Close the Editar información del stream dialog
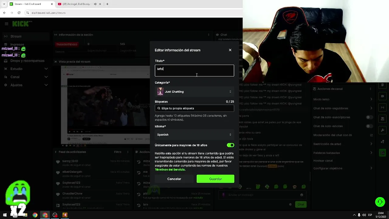 point(230,50)
